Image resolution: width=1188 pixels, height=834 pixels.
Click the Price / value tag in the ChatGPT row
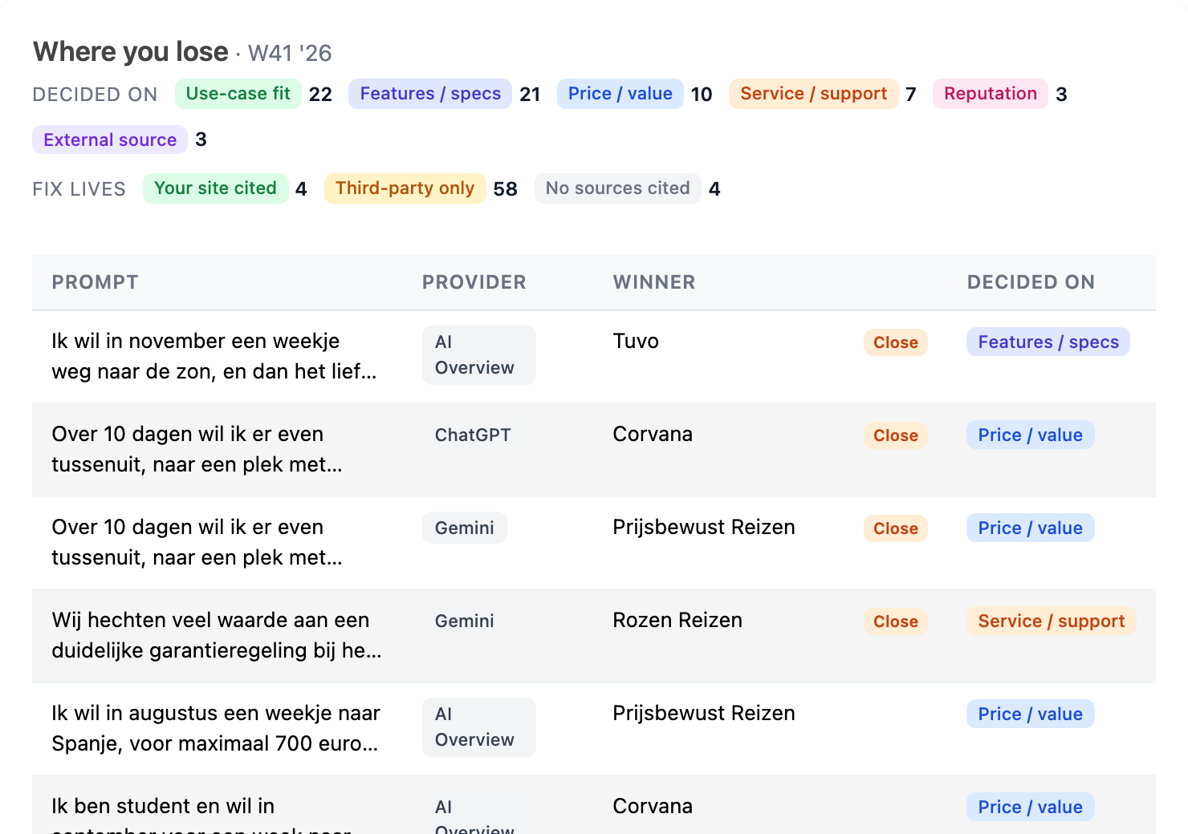tap(1030, 435)
